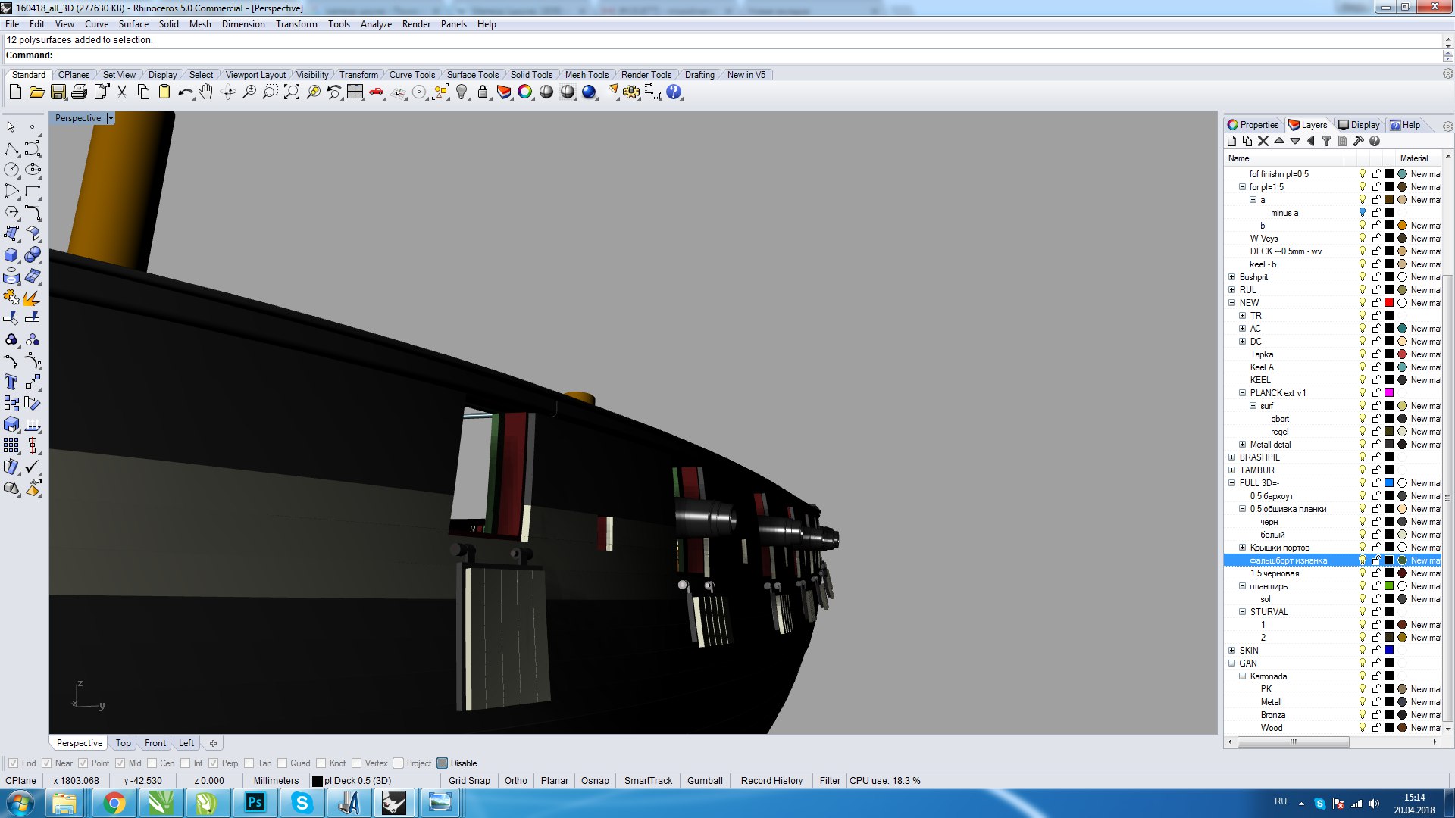The image size is (1455, 818).
Task: Click the light bulb Hide objects icon
Action: (462, 92)
